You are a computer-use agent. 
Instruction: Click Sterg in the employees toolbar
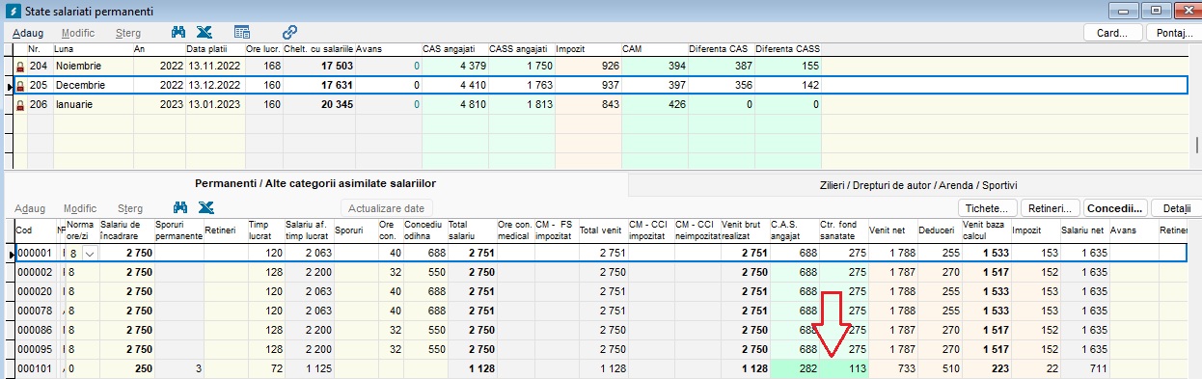[130, 207]
